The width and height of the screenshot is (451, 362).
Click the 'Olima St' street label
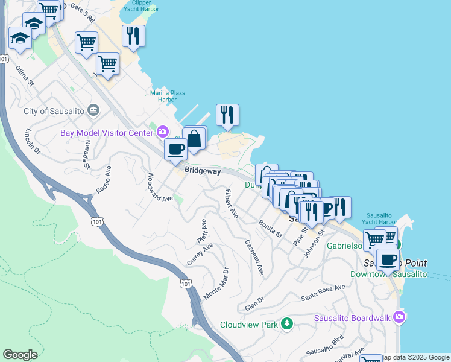(x=25, y=76)
